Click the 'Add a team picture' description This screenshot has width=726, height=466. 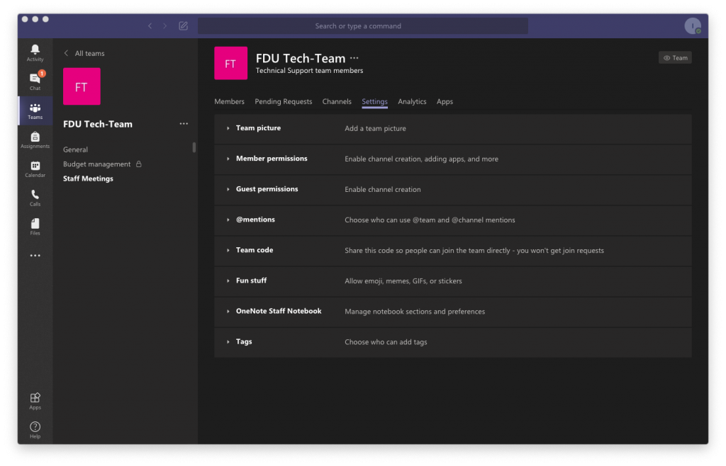pos(375,128)
